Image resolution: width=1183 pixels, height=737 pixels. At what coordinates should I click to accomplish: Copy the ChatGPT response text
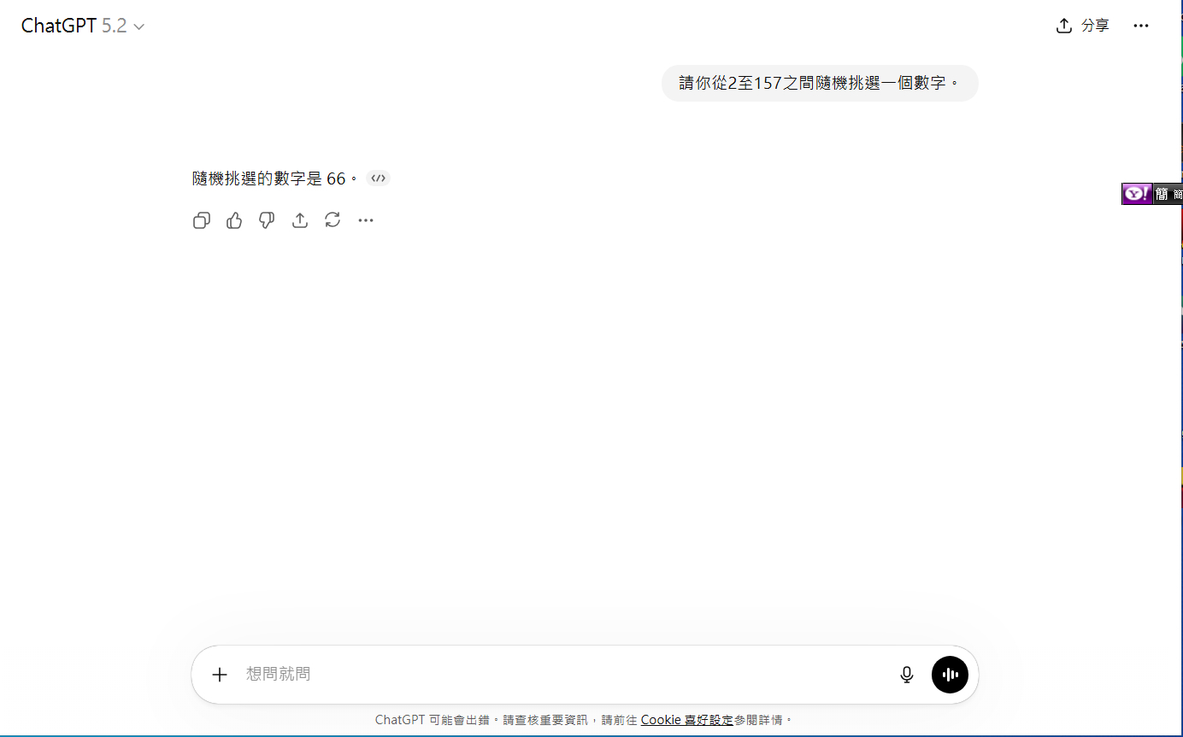202,221
